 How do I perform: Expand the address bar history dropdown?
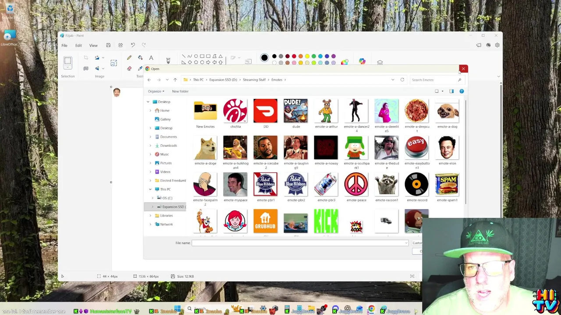[x=393, y=80]
